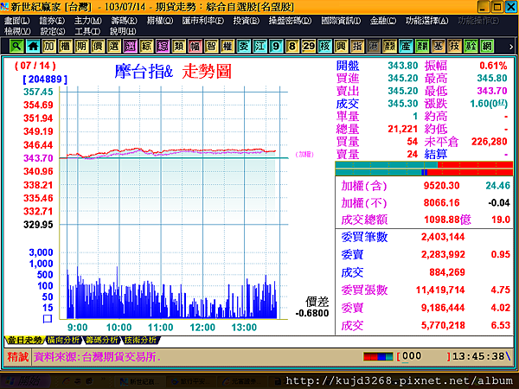
Task: Switch to the 橫向分析 tab
Action: click(x=63, y=340)
